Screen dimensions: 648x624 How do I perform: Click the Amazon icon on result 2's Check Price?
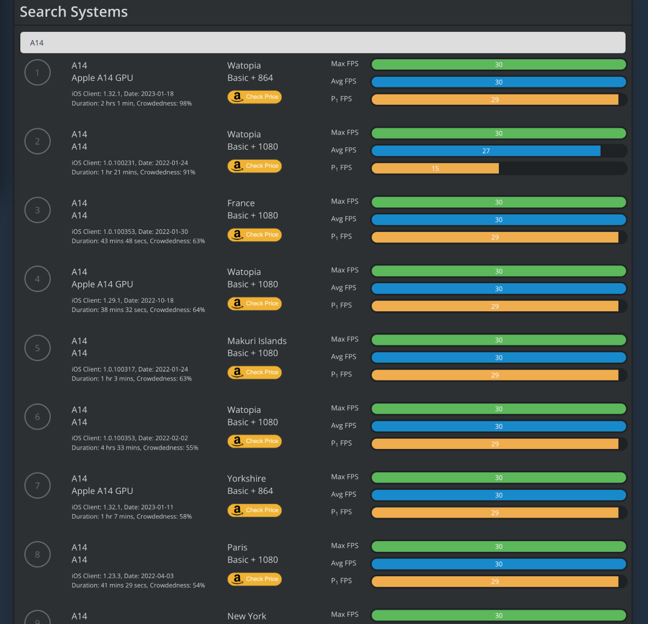click(237, 166)
